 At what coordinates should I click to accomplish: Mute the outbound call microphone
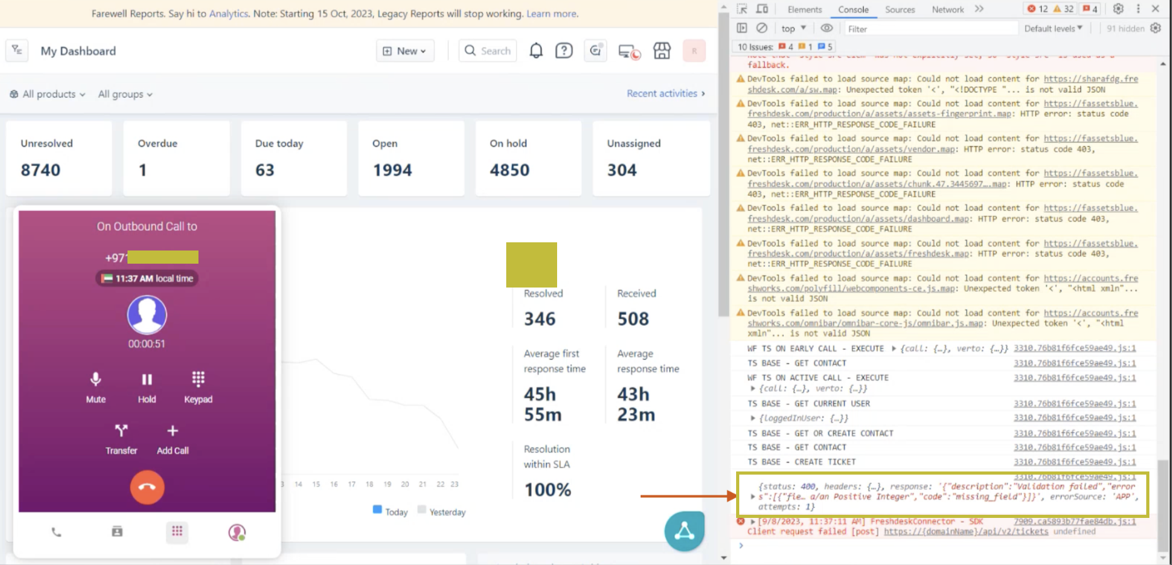[x=95, y=387]
